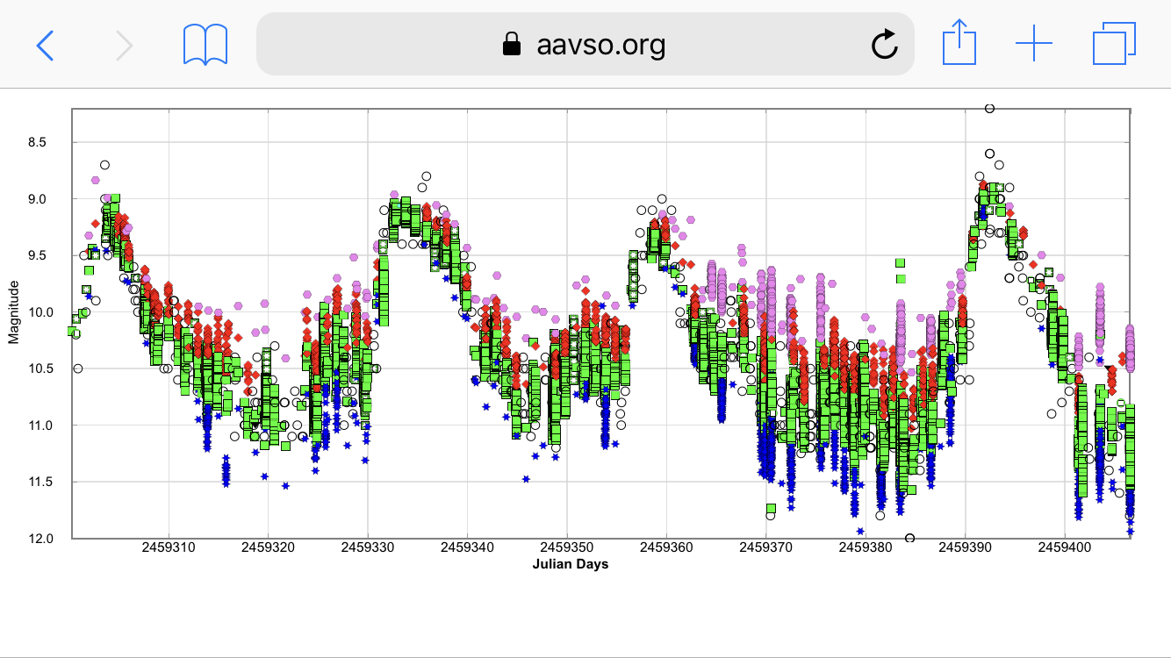Screen dimensions: 1171x658
Task: Open the share sheet icon
Action: pos(959,43)
